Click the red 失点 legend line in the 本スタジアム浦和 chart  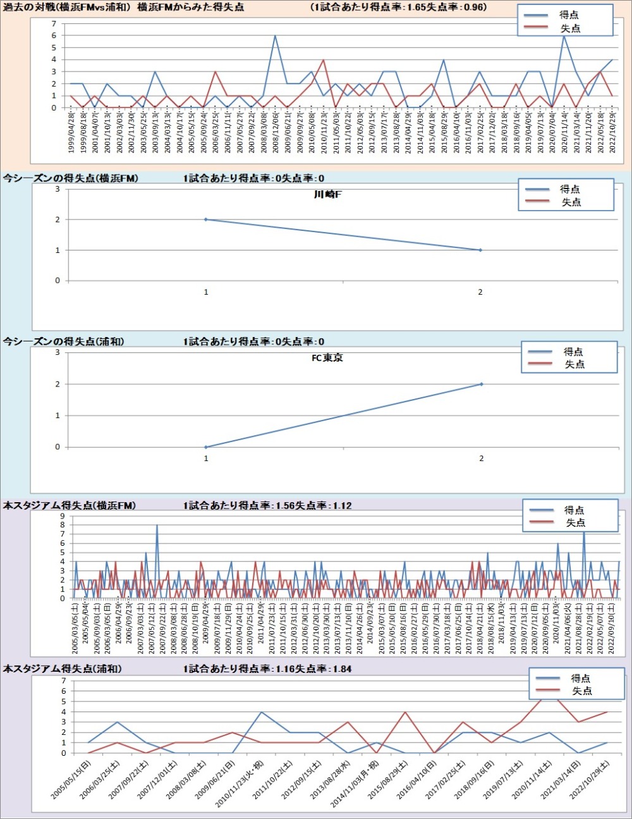548,691
